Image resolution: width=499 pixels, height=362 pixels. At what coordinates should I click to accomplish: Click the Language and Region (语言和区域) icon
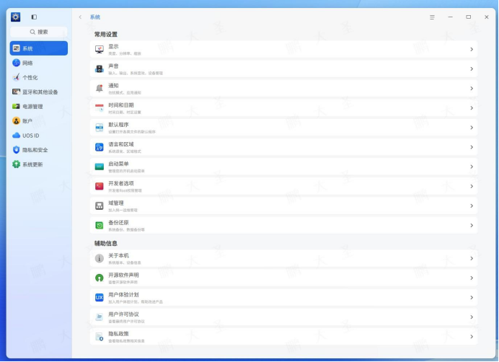point(100,147)
